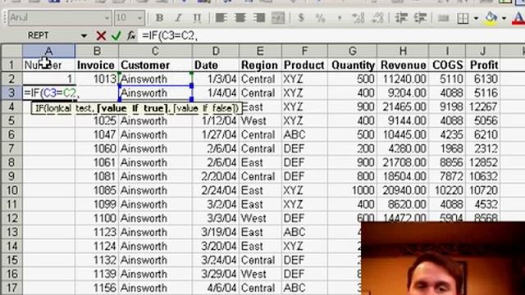This screenshot has height=295, width=525.
Task: Apply the Fill Color bucket
Action: [491, 18]
